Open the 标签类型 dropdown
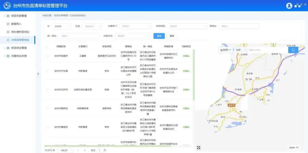 pyautogui.click(x=188, y=26)
